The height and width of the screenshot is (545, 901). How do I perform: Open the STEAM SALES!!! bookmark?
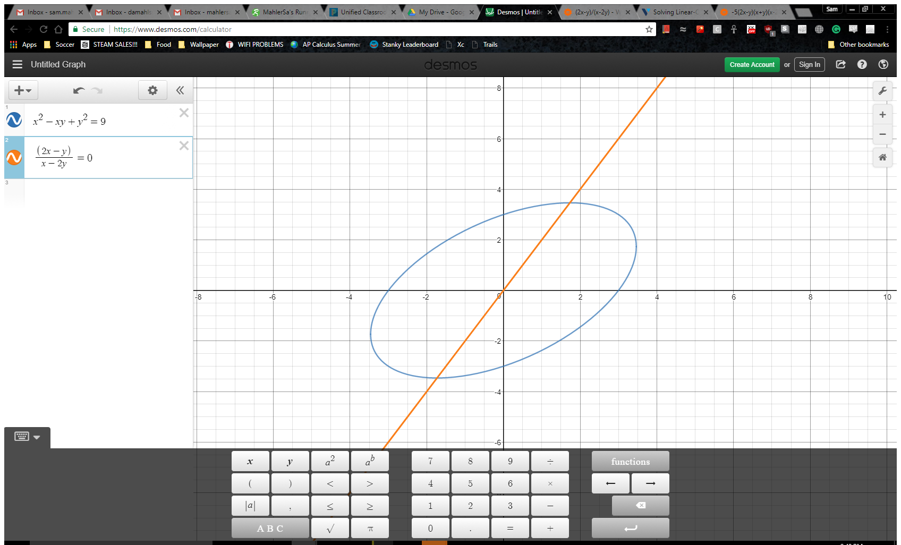click(109, 45)
